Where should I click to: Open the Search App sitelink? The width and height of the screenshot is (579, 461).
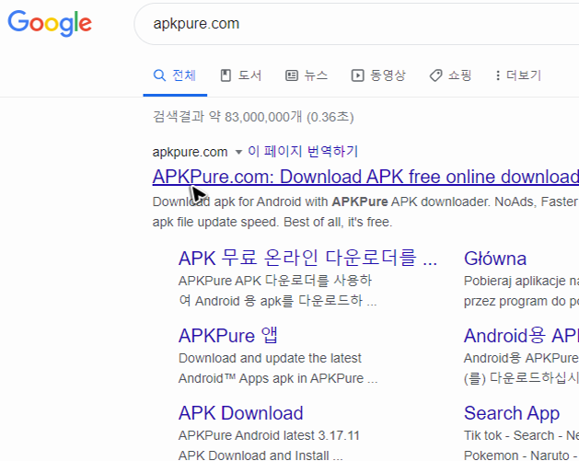click(x=512, y=413)
